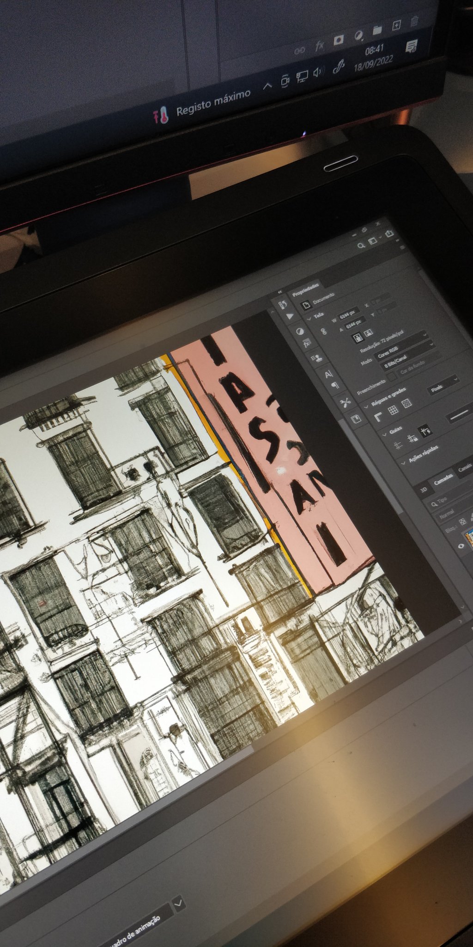473x947 pixels.
Task: Click the search magnifier icon at the top right
Action: pyautogui.click(x=361, y=246)
